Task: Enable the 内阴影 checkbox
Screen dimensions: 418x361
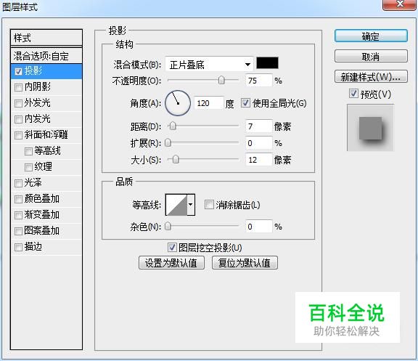Action: (18, 87)
